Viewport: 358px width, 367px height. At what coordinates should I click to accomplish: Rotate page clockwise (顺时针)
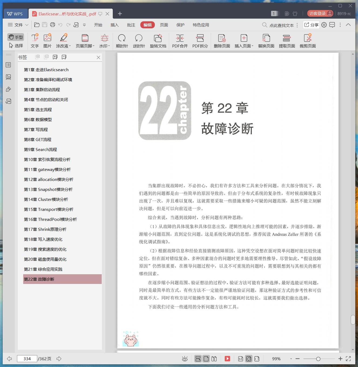point(122,41)
